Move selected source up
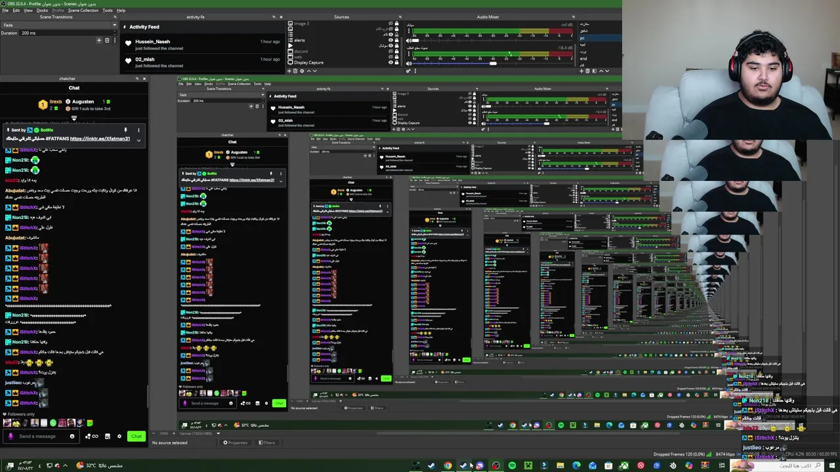 tap(309, 71)
